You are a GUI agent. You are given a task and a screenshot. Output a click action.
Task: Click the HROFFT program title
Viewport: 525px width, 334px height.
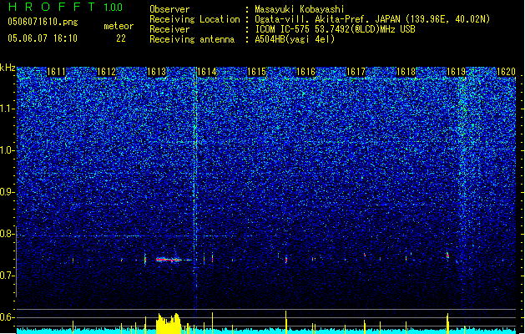click(52, 7)
